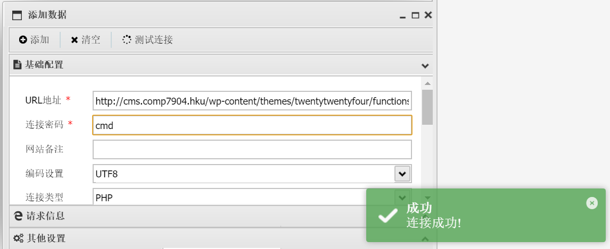610x249 pixels.
Task: Click the scrollbar up arrow
Action: (x=427, y=83)
